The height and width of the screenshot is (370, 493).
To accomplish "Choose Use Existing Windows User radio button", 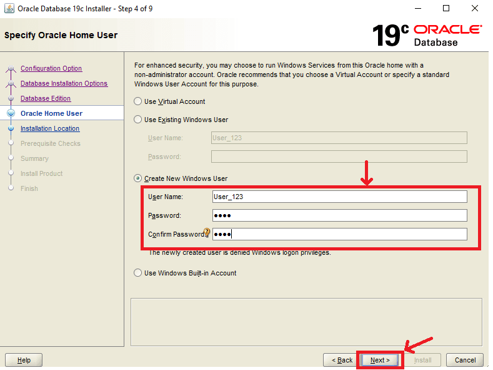I will pyautogui.click(x=138, y=120).
